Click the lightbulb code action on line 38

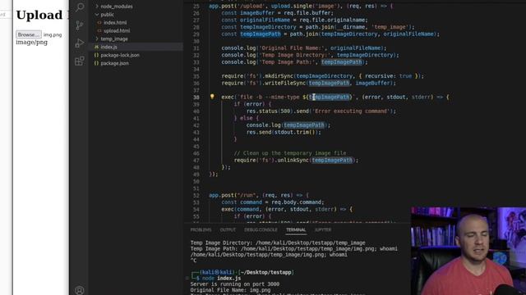(x=212, y=97)
